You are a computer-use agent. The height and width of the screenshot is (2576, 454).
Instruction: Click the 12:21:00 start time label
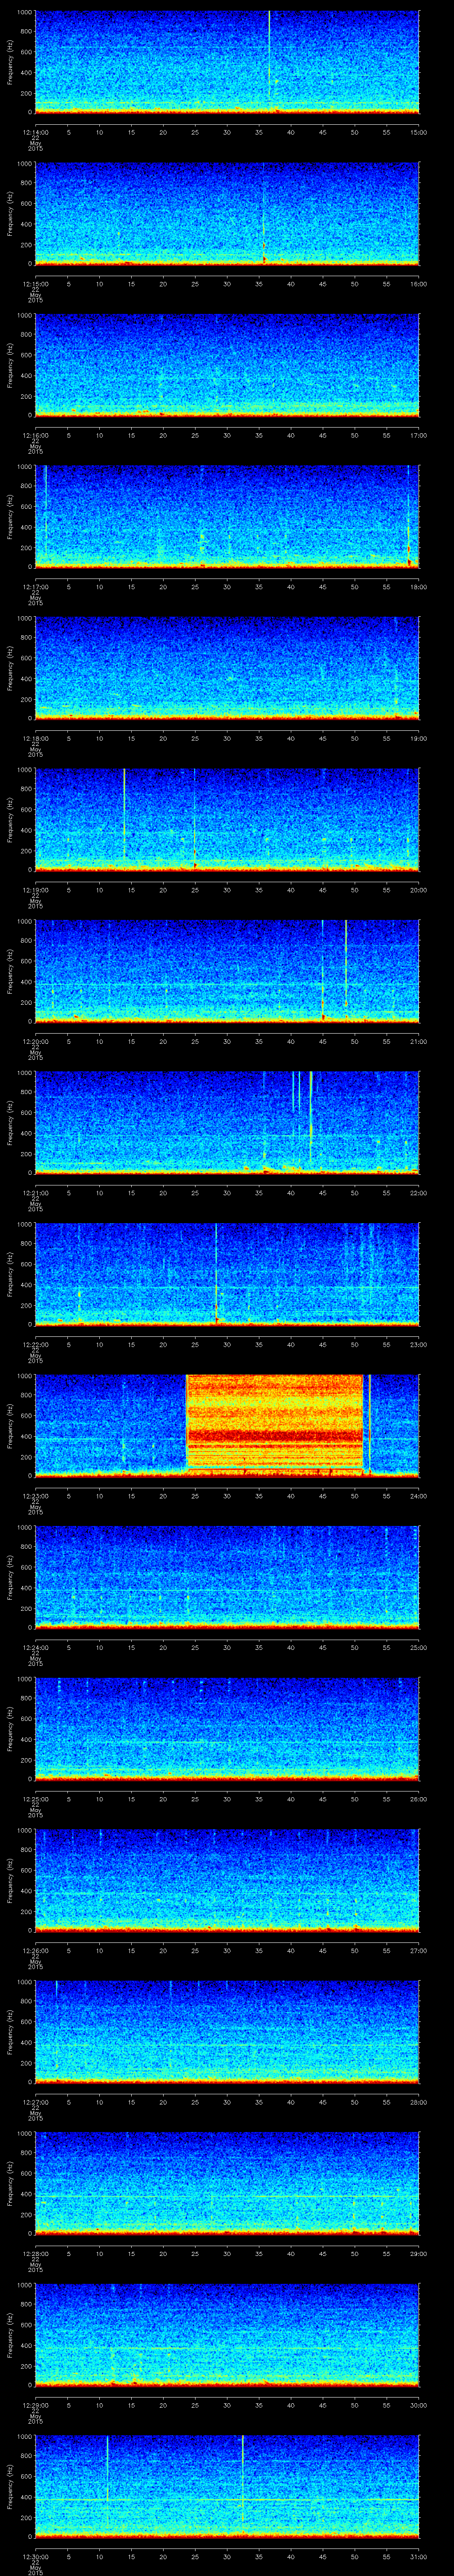[x=35, y=1192]
